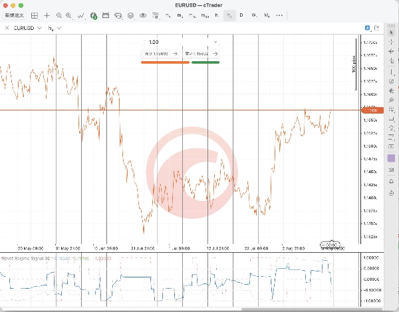This screenshot has width=399, height=312.
Task: Click the buy price button 1.15892
Action: [x=201, y=54]
